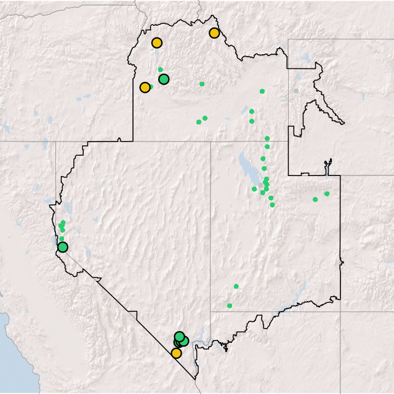Select the second-highest yellow circle marker
The width and height of the screenshot is (394, 394).
coord(156,42)
